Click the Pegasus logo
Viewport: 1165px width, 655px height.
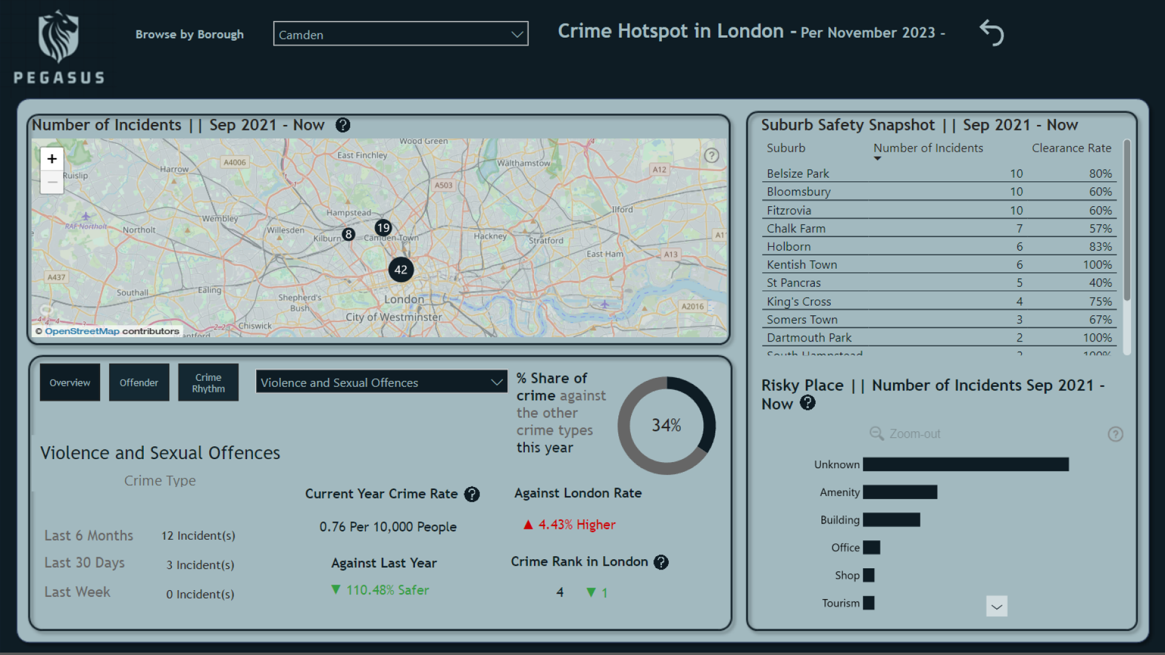click(x=59, y=47)
